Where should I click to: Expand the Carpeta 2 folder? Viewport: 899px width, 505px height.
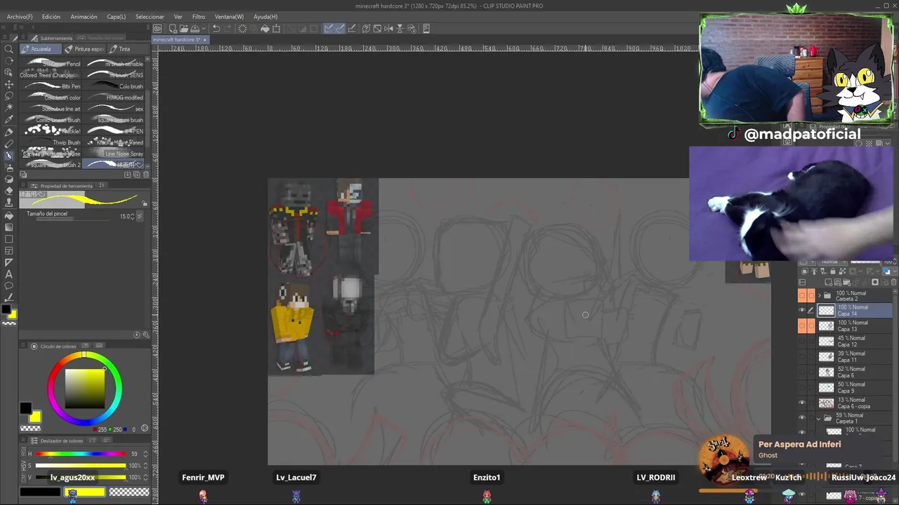[819, 295]
